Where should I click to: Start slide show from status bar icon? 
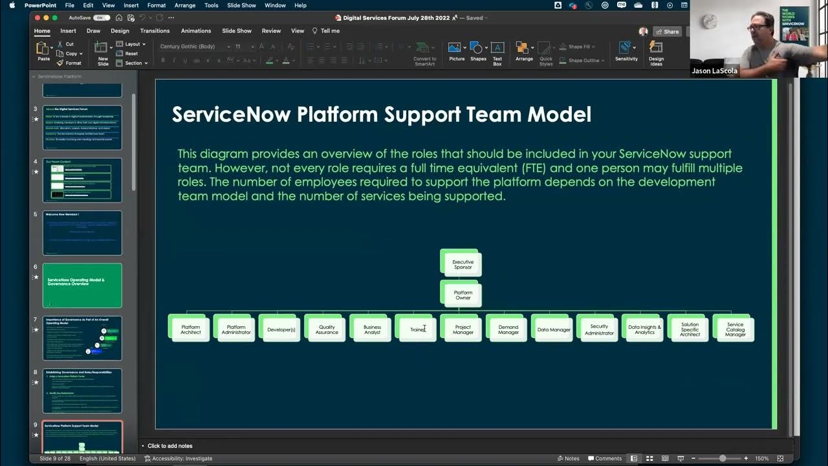pyautogui.click(x=681, y=458)
